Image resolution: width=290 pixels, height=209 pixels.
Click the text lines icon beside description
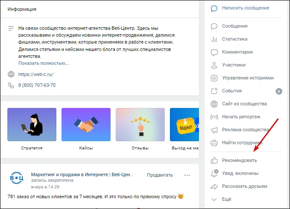click(11, 28)
